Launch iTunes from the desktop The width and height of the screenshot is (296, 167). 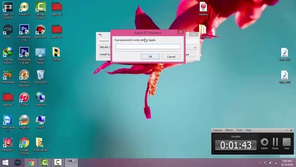click(24, 99)
